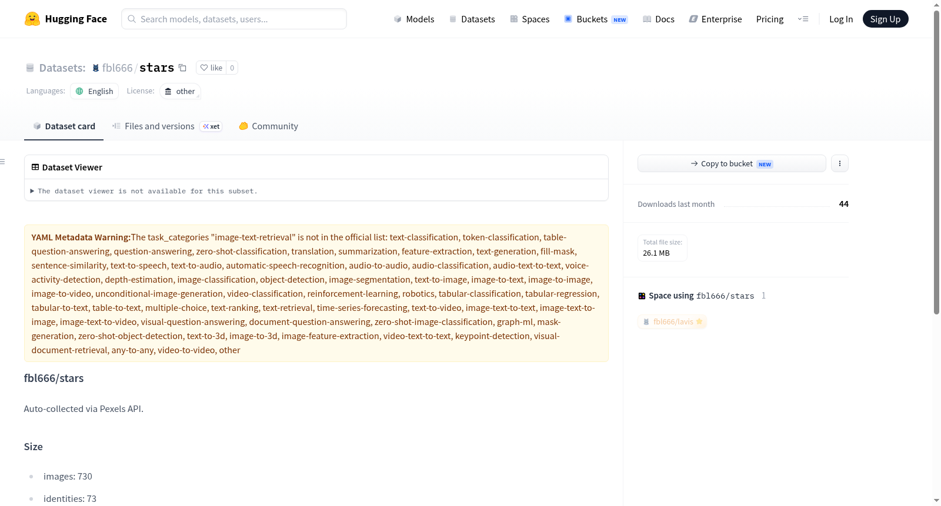Focus the search models, datasets, users field
941x506 pixels.
(234, 19)
